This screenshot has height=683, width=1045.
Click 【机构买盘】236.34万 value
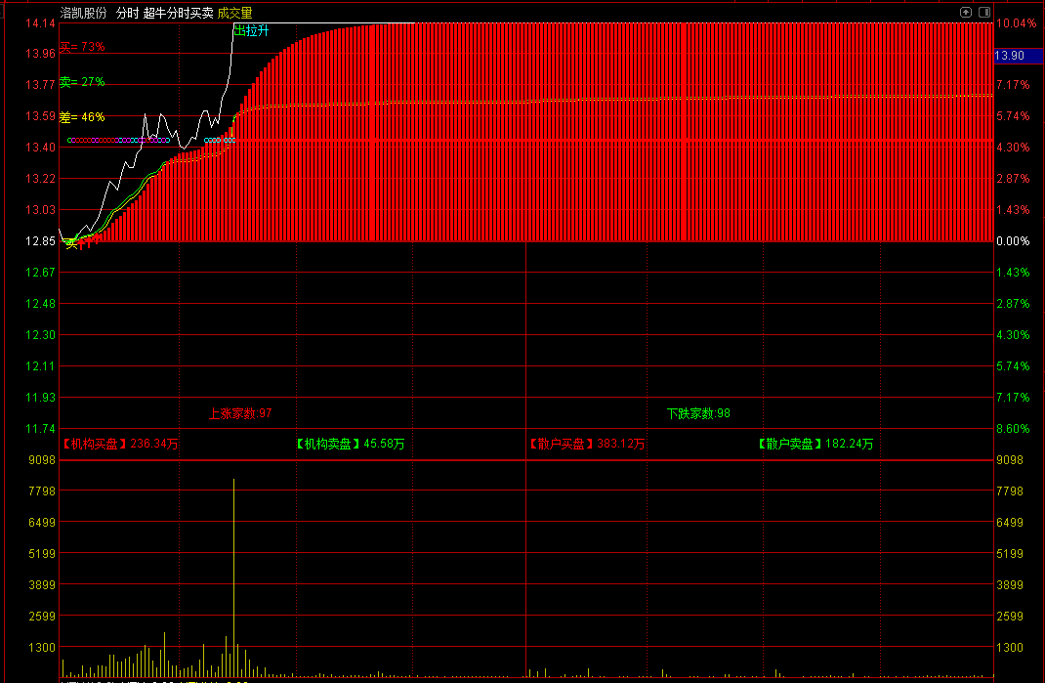pyautogui.click(x=119, y=444)
